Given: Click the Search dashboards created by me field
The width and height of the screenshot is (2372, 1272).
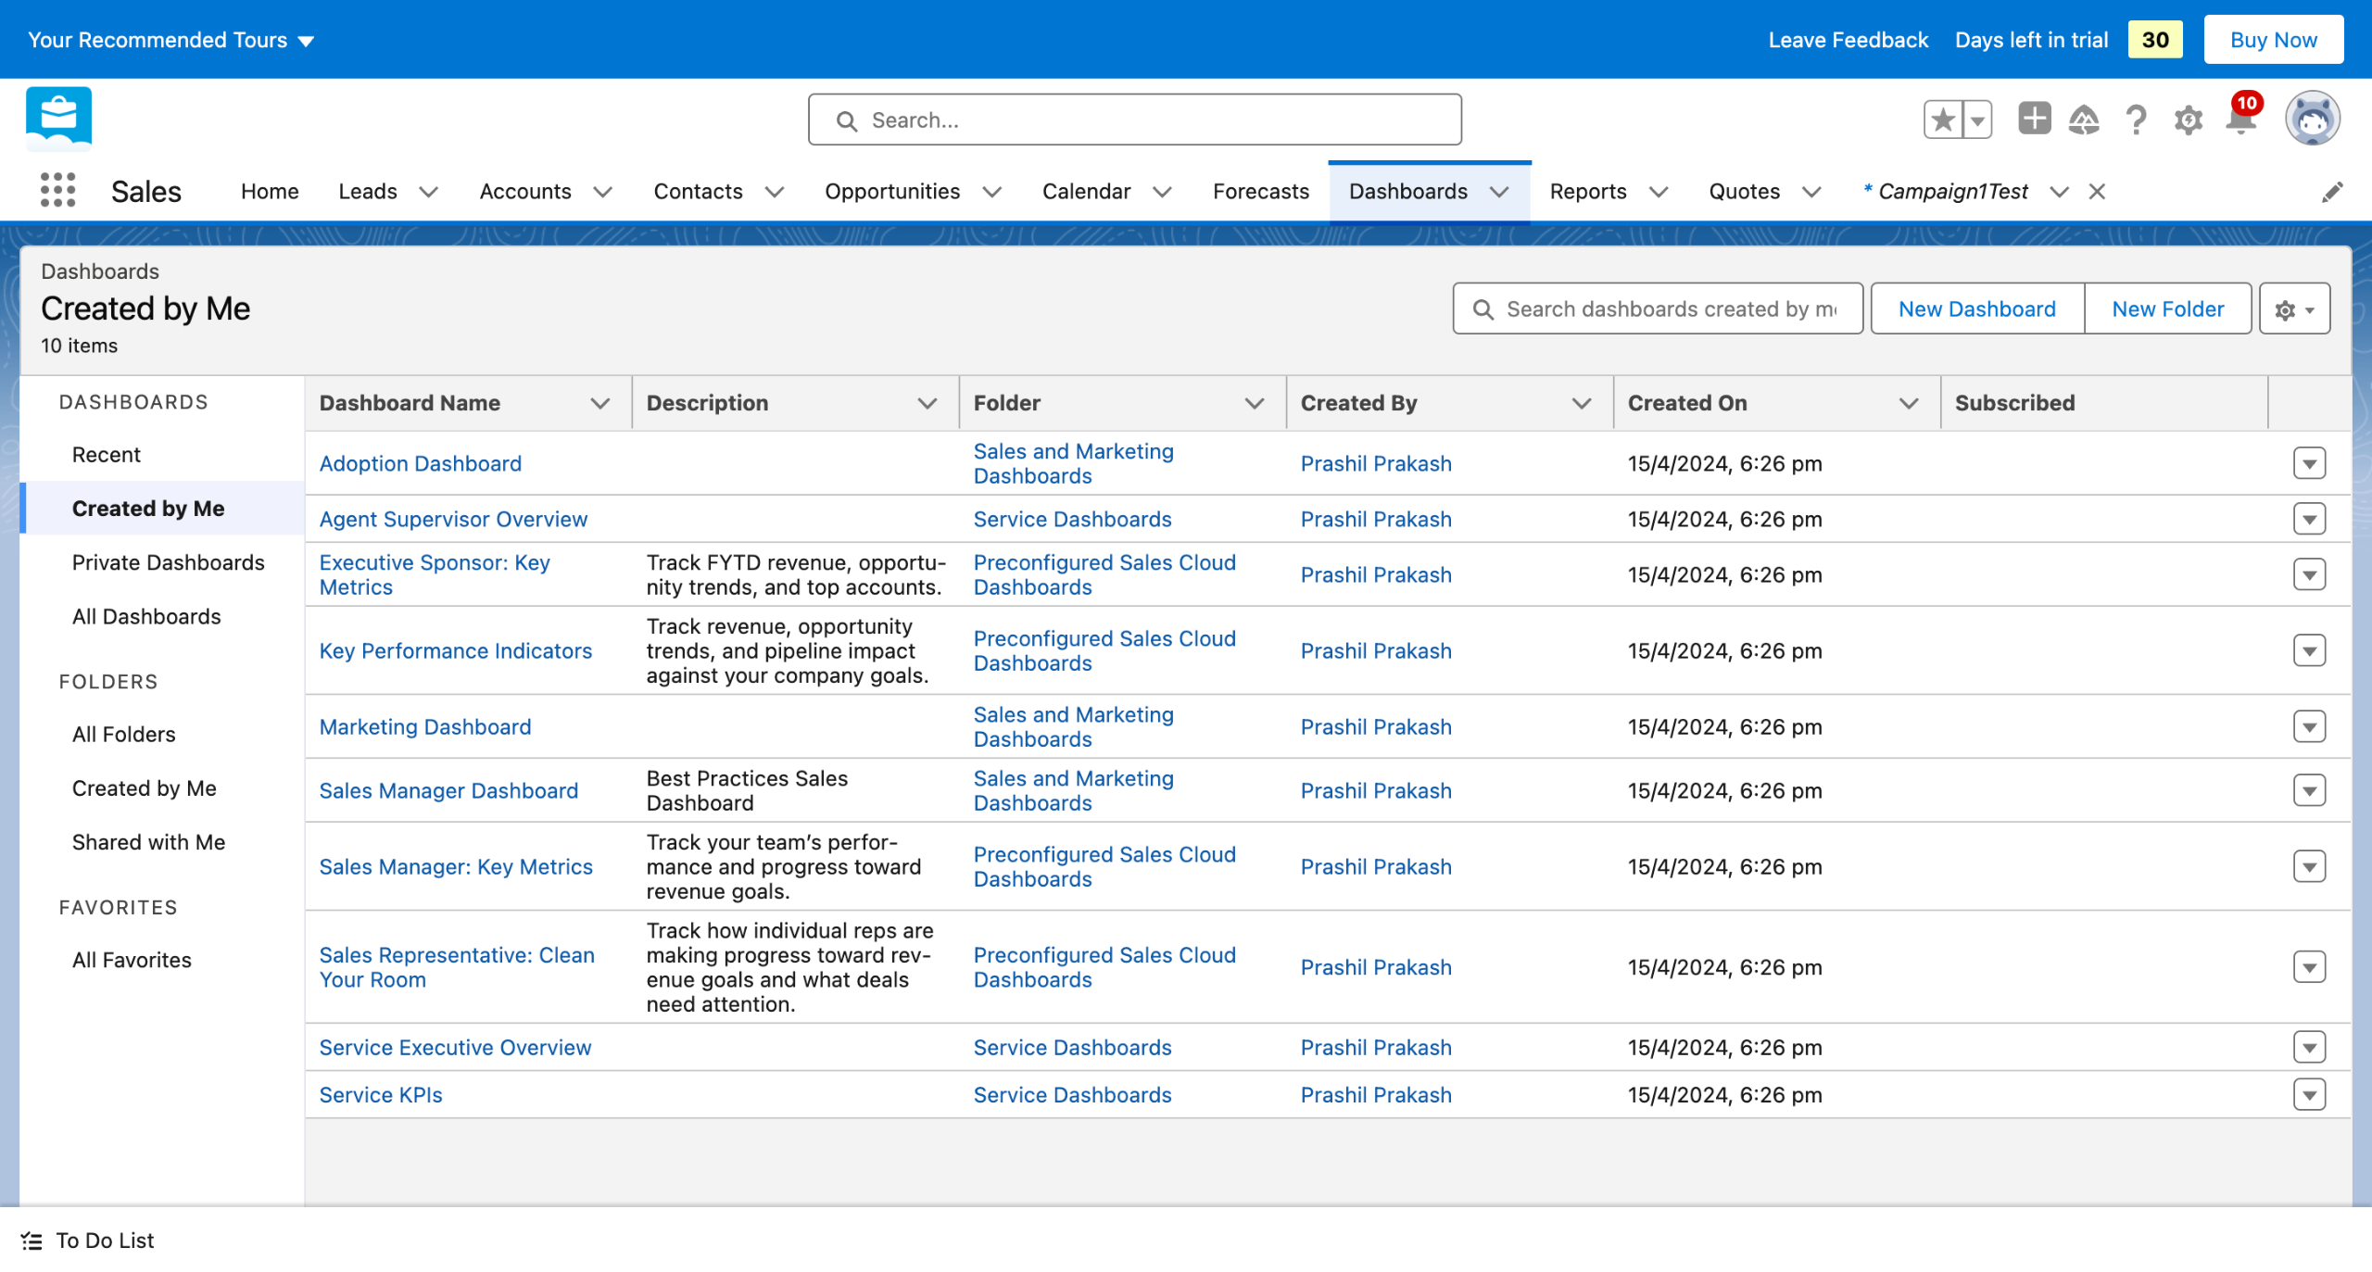Looking at the screenshot, I should 1658,309.
